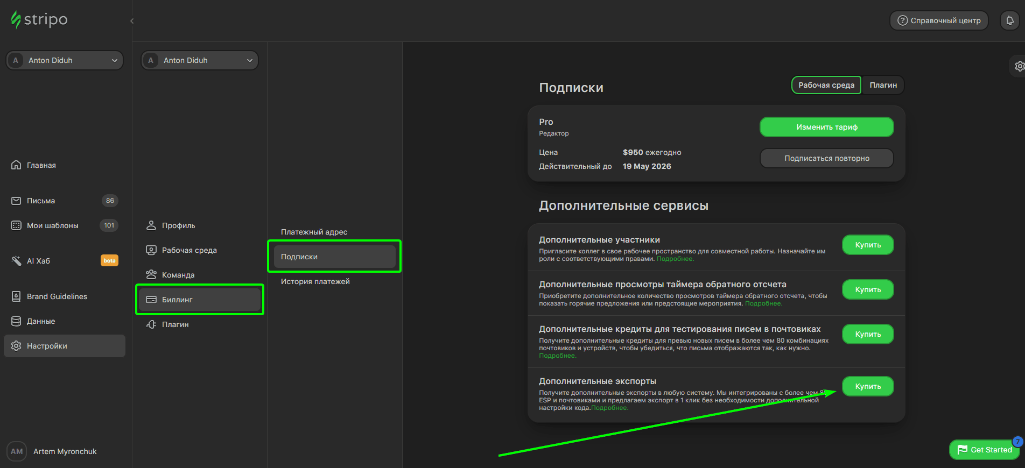
Task: Open Мои шаблоны templates icon
Action: tap(16, 225)
